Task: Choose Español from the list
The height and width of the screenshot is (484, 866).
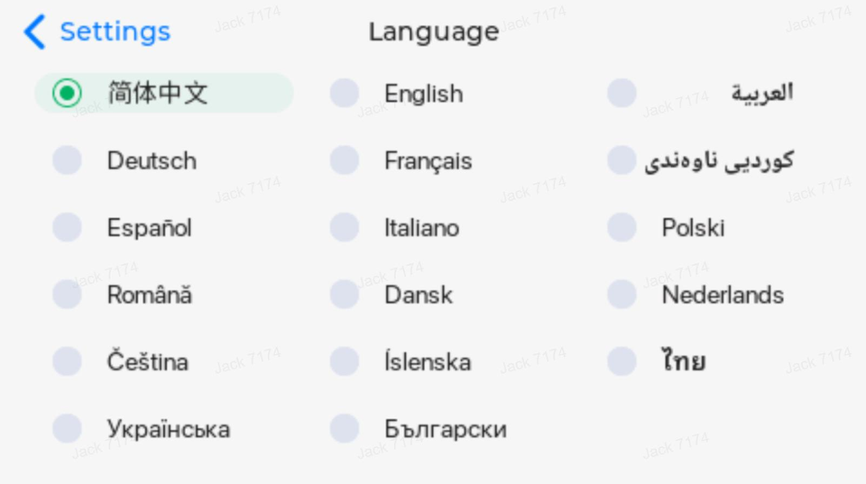Action: [68, 227]
